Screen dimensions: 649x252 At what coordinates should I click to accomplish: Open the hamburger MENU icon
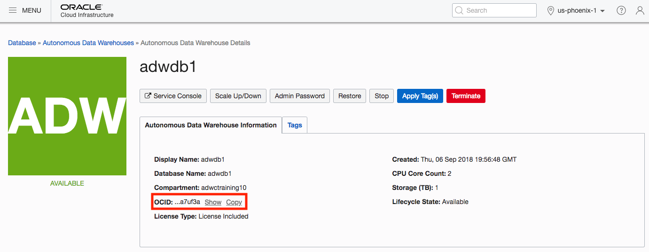tap(13, 10)
